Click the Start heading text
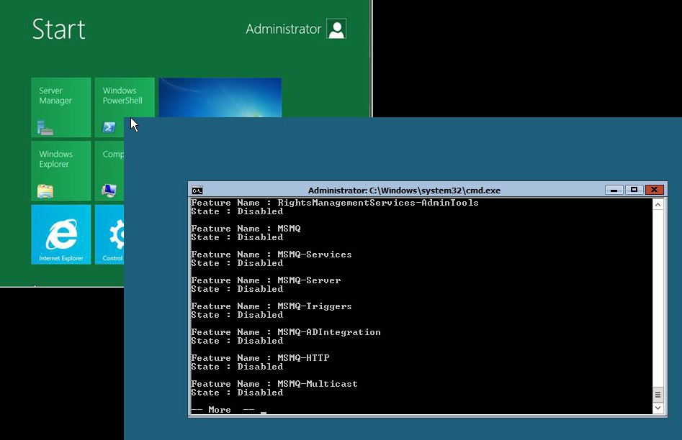Image resolution: width=682 pixels, height=440 pixels. [x=59, y=29]
